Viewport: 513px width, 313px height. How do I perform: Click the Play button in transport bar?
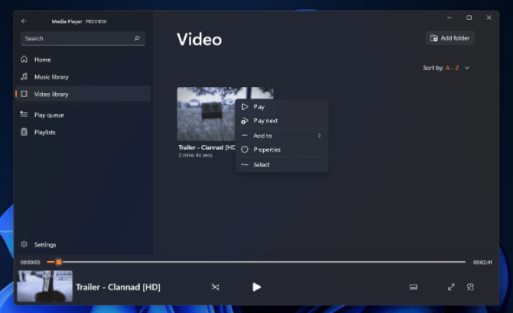coord(257,287)
